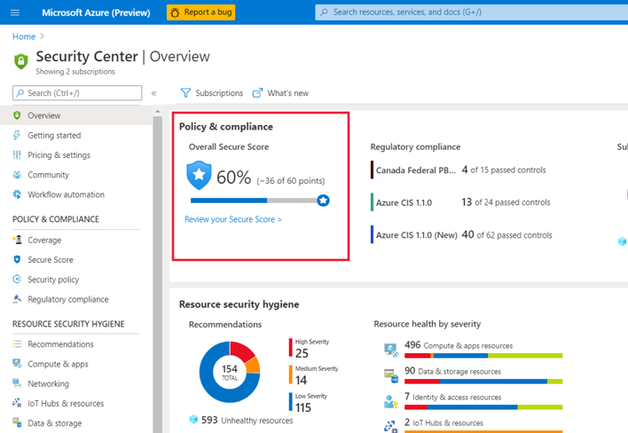This screenshot has width=628, height=433.
Task: Click 2 IoT Hubs & resources row
Action: 444,422
